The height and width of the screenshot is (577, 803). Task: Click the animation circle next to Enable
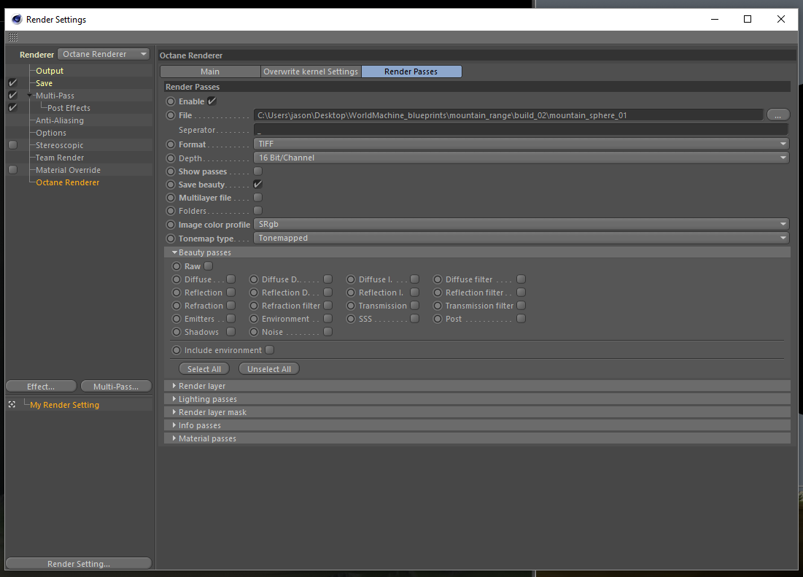coord(171,101)
